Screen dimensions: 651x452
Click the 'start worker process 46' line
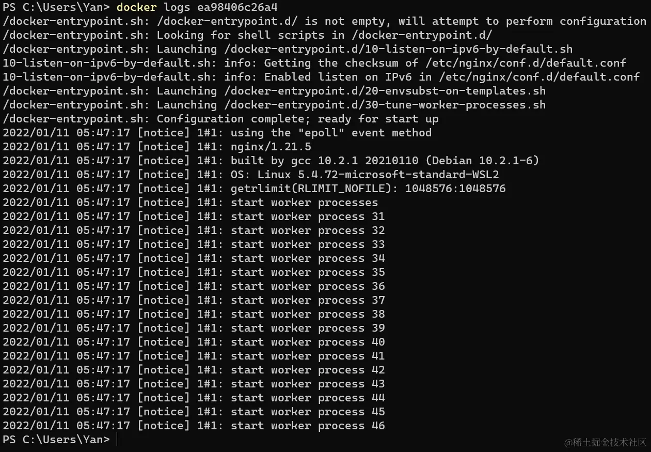(x=194, y=426)
